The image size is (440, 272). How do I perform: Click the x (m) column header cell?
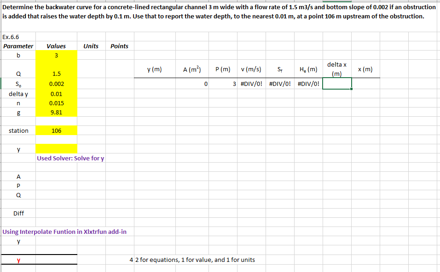365,69
